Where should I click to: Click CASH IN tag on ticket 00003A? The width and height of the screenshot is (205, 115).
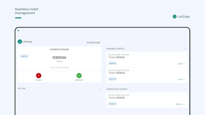(x=112, y=104)
